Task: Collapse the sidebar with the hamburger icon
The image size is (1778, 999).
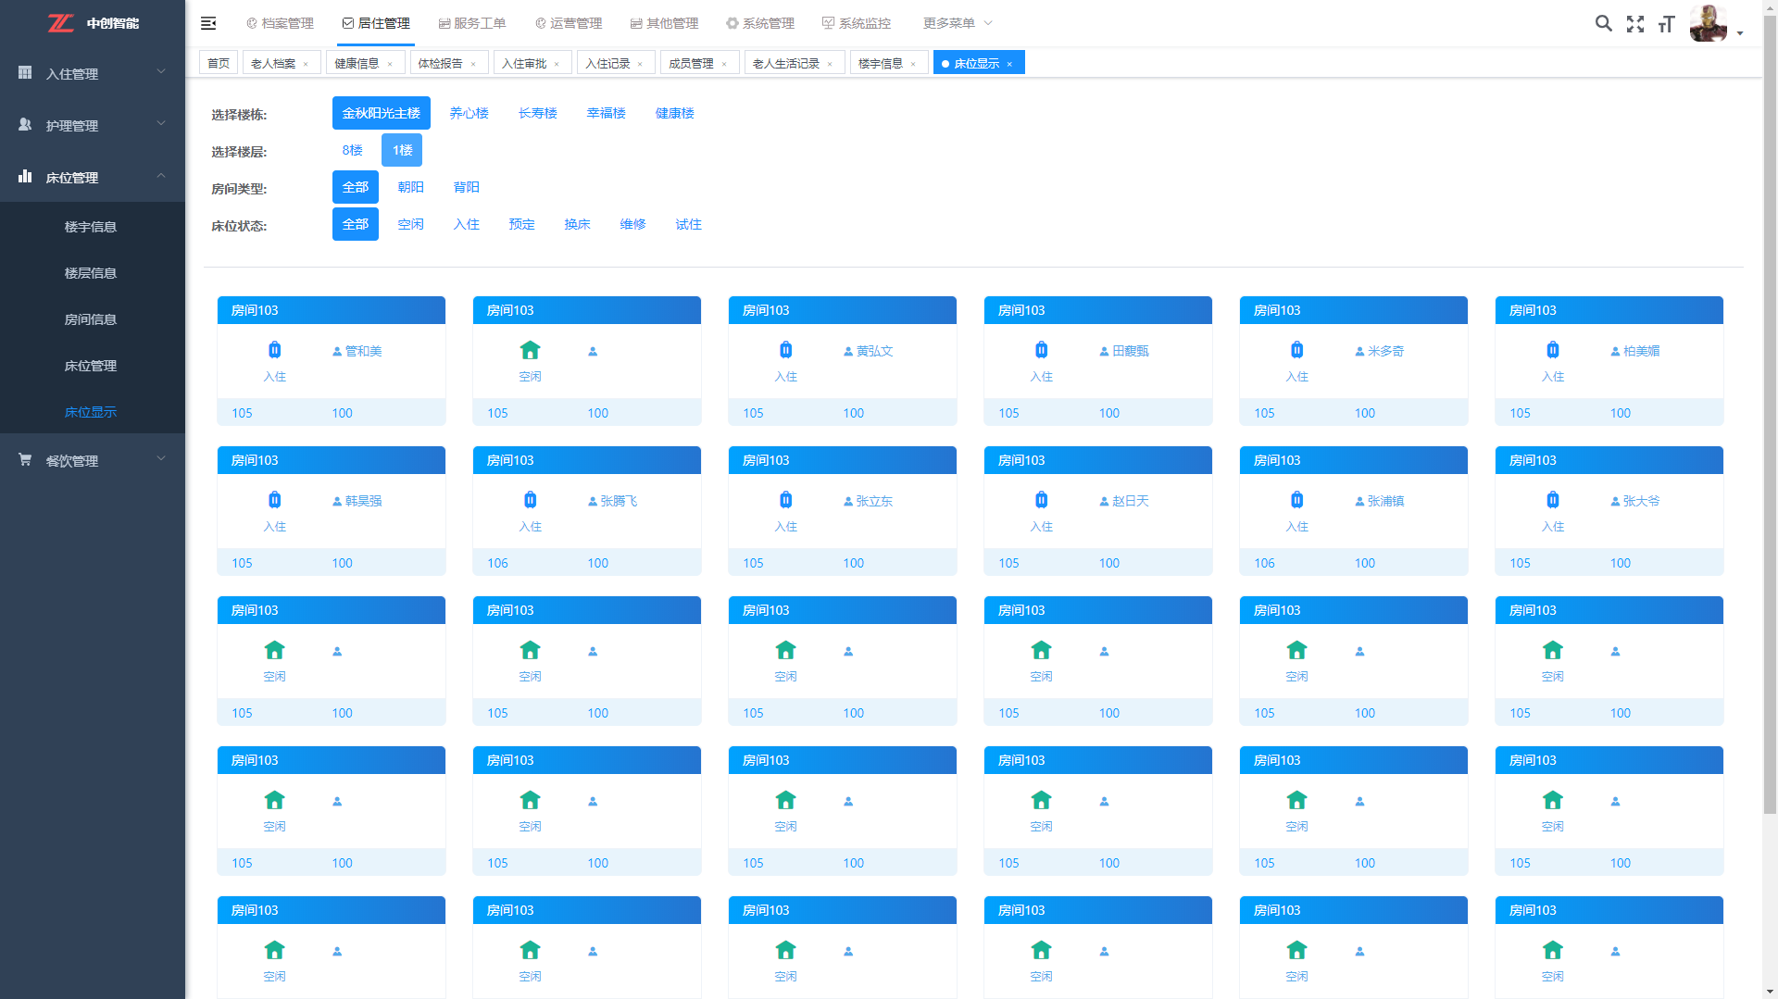Action: [208, 23]
